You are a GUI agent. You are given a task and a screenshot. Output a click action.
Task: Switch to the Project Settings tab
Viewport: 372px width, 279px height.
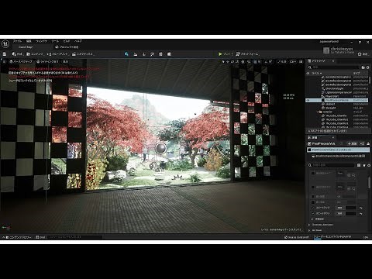(67, 47)
